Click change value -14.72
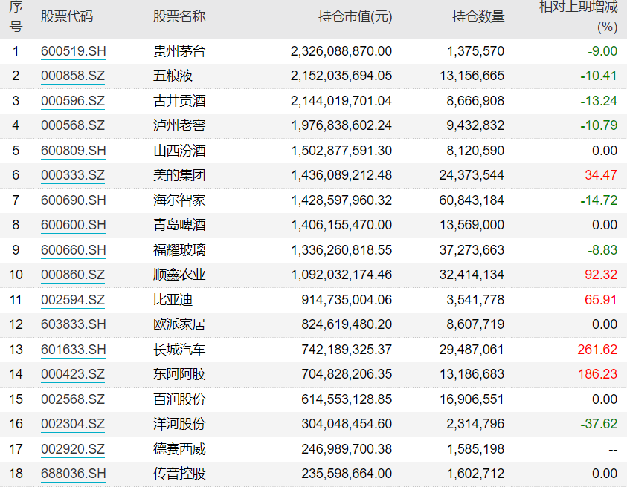 pos(599,200)
